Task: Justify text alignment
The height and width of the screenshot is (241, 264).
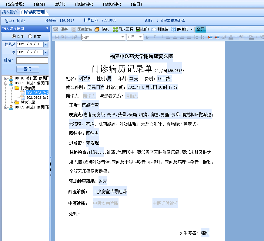Action: [x=189, y=37]
